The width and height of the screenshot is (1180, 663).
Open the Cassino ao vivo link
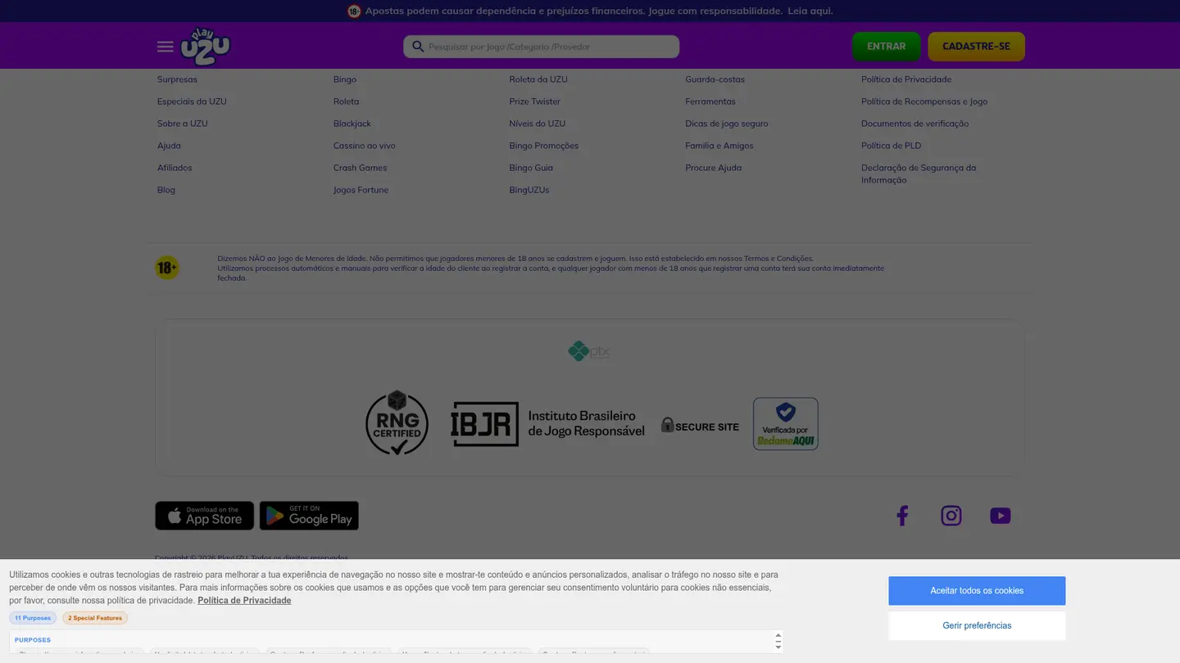[x=365, y=146]
